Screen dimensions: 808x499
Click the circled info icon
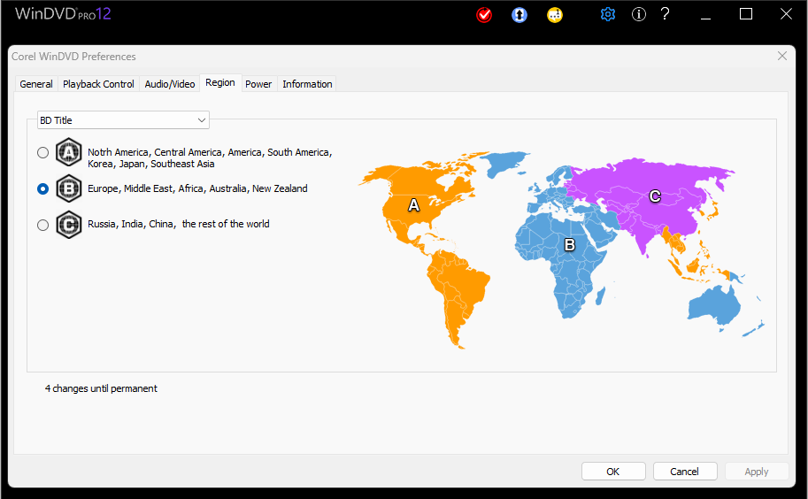[x=638, y=14]
